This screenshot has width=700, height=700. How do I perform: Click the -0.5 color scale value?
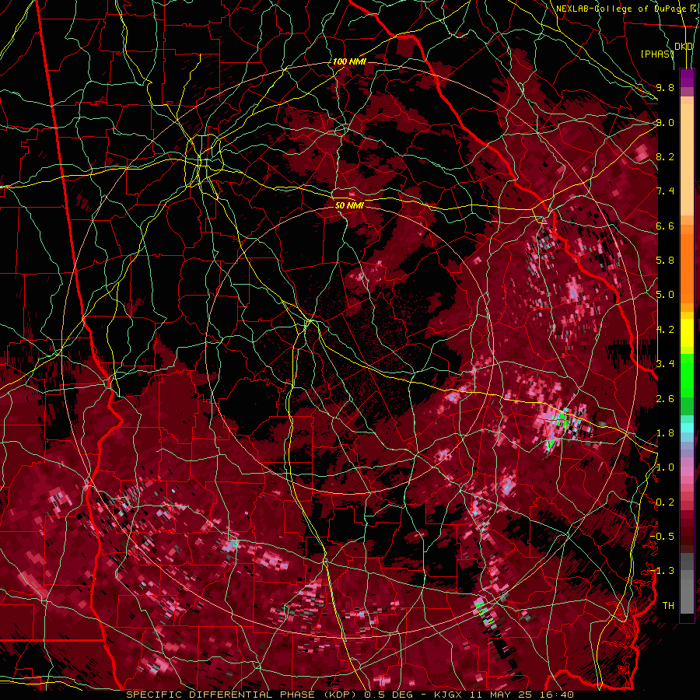(662, 537)
